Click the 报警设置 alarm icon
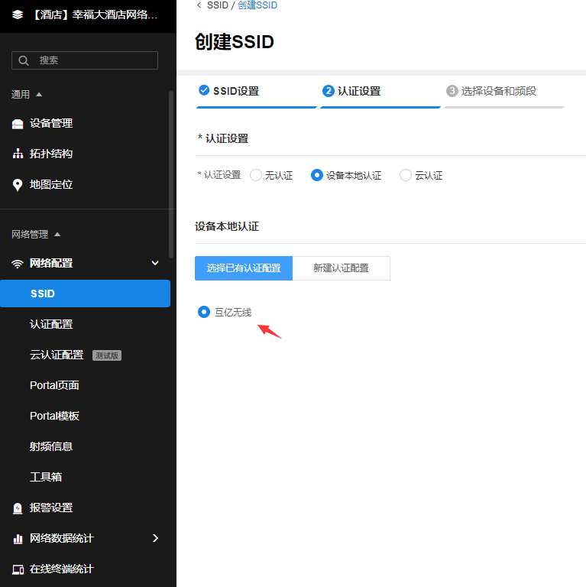 tap(18, 508)
